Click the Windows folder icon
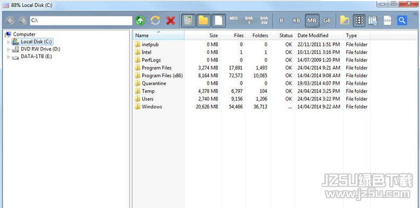This screenshot has height=208, width=420. [x=137, y=106]
